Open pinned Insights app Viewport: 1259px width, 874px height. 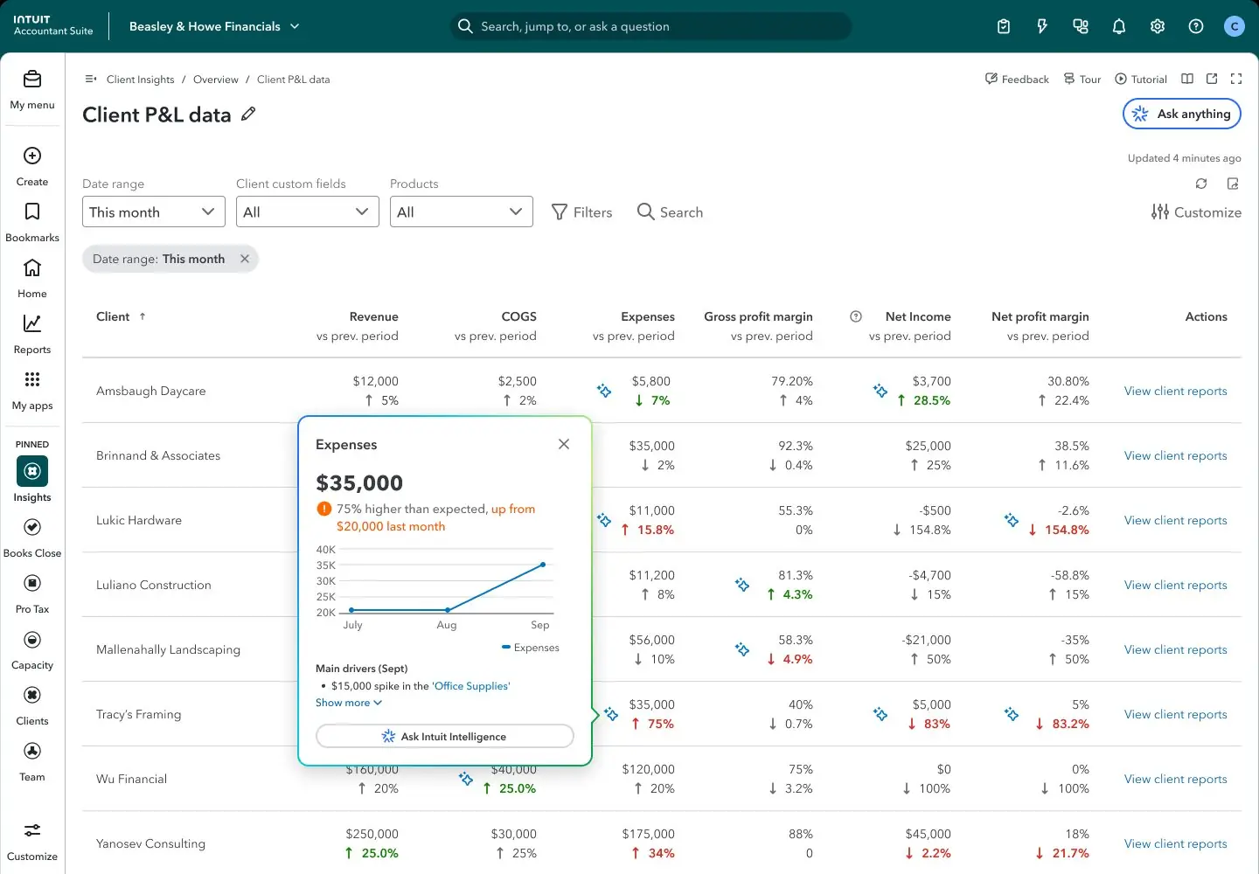[32, 479]
